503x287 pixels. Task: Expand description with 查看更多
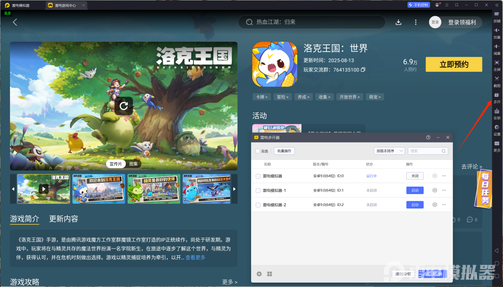pyautogui.click(x=195, y=258)
